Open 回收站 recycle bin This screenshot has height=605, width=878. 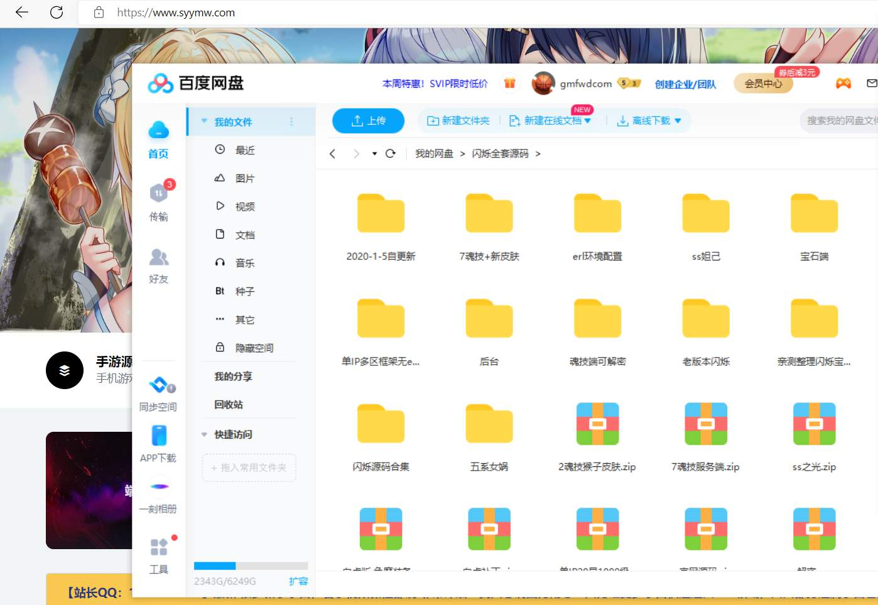pos(229,405)
